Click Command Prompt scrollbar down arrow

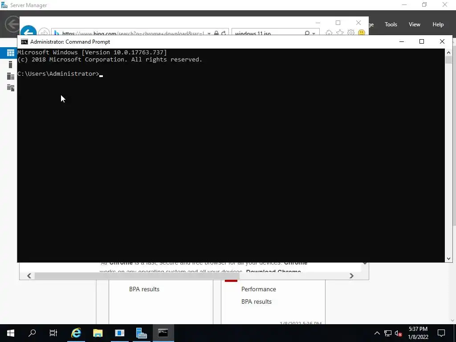coord(448,259)
